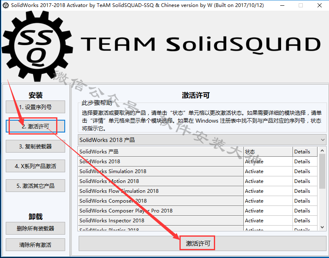
Task: Click the product list scroll-down arrow
Action: coord(322,227)
